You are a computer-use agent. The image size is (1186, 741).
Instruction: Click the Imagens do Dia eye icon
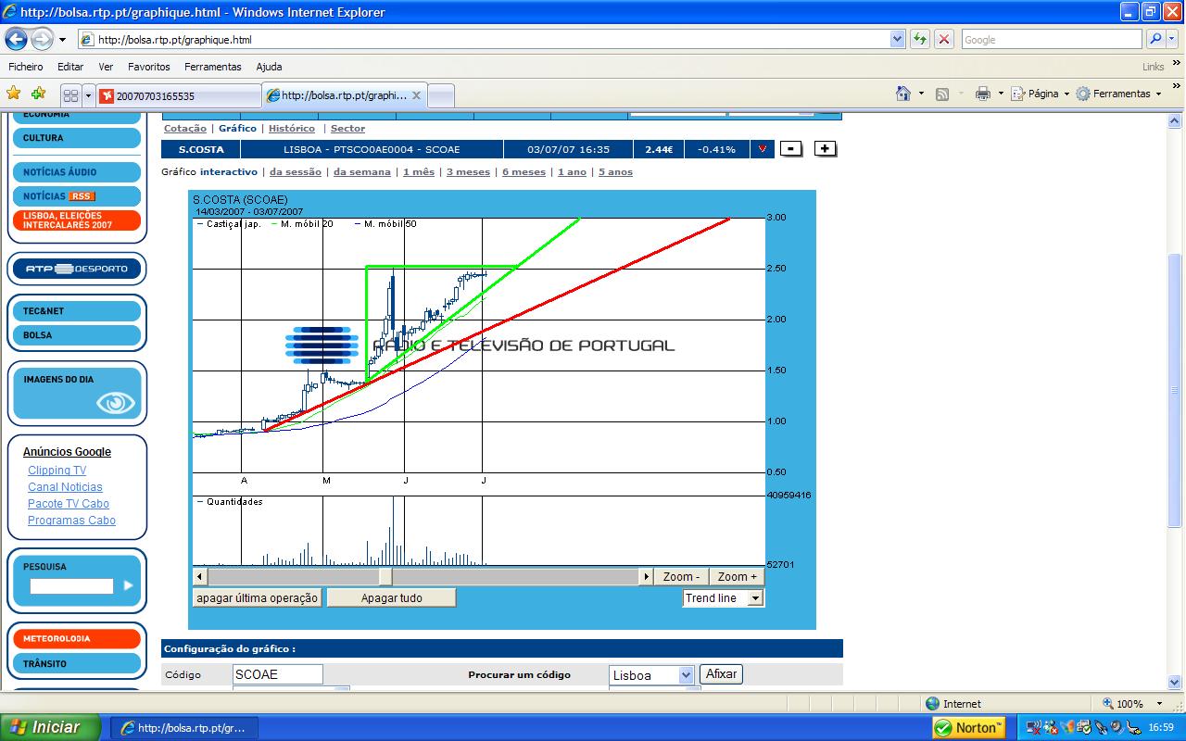coord(116,403)
